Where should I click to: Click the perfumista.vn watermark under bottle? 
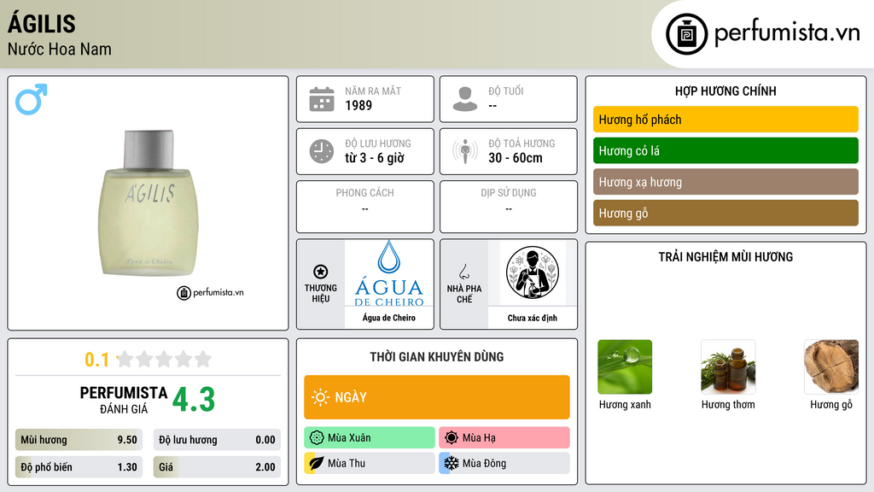[x=210, y=292]
